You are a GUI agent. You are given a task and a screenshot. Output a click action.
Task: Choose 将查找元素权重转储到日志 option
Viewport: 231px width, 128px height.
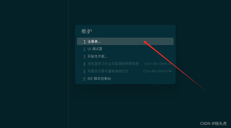click(125, 71)
